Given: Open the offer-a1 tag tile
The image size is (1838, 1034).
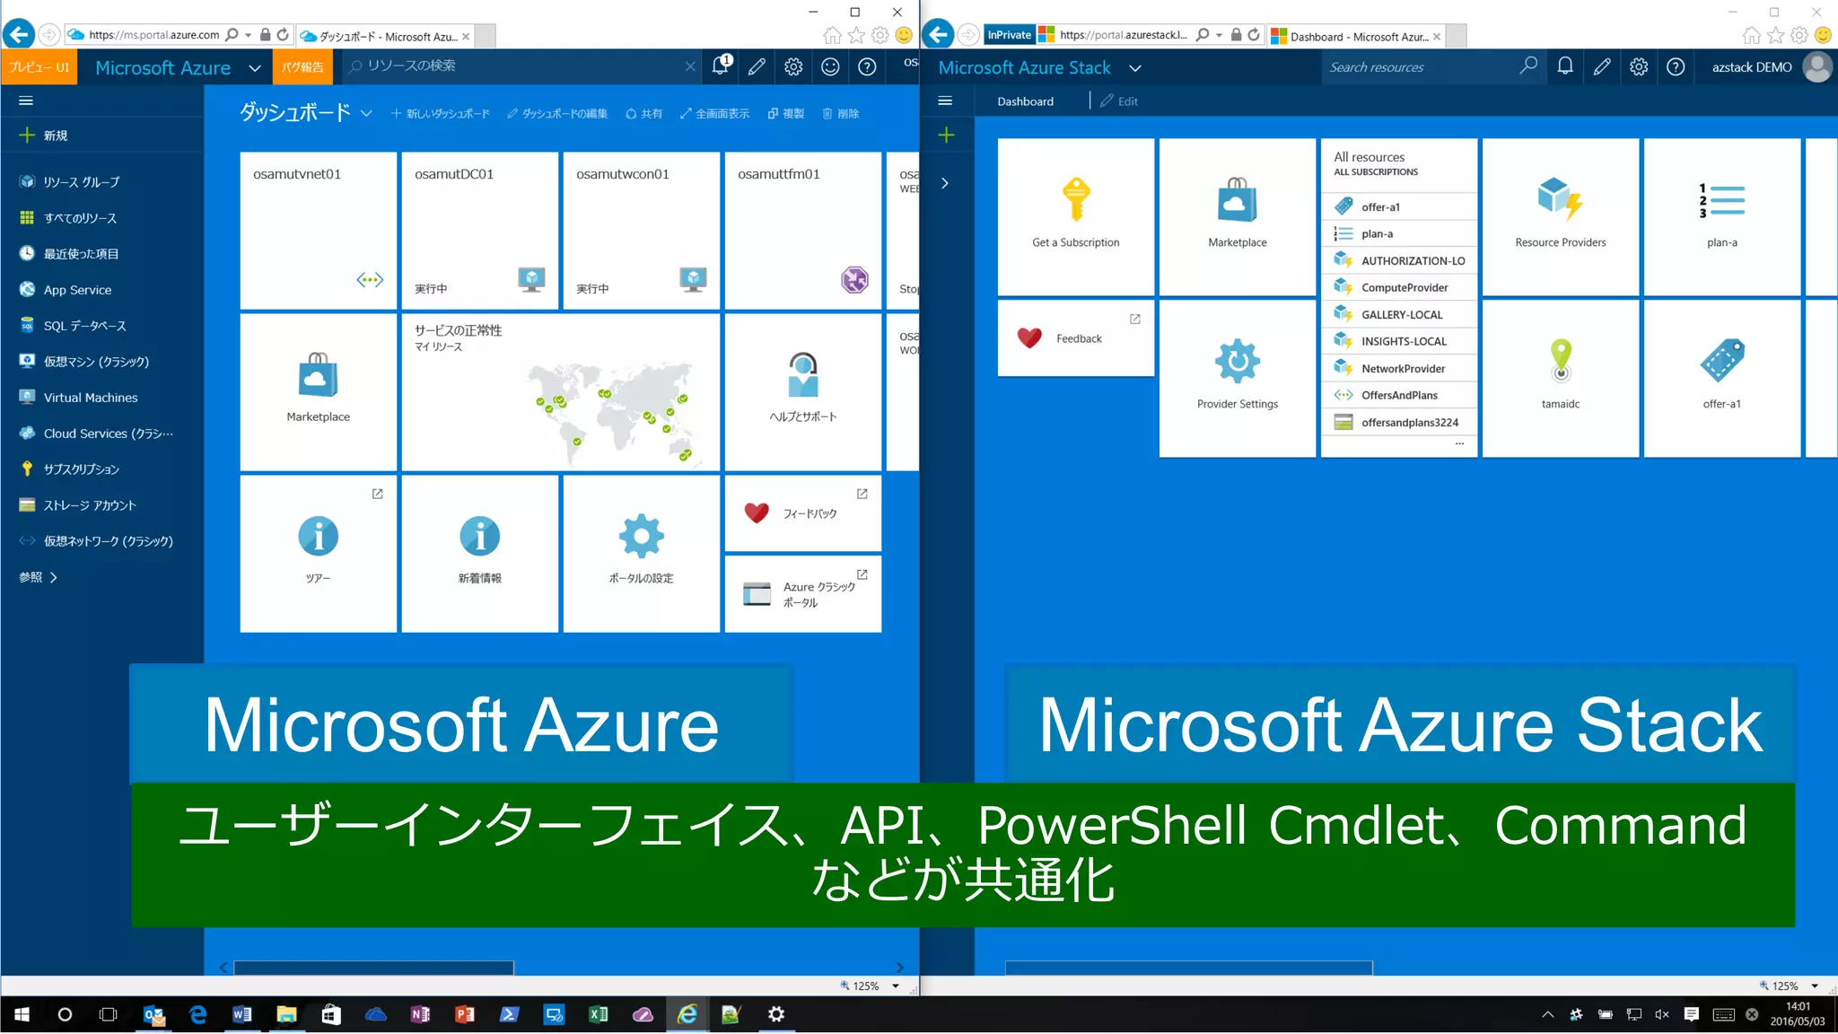Looking at the screenshot, I should click(1722, 378).
